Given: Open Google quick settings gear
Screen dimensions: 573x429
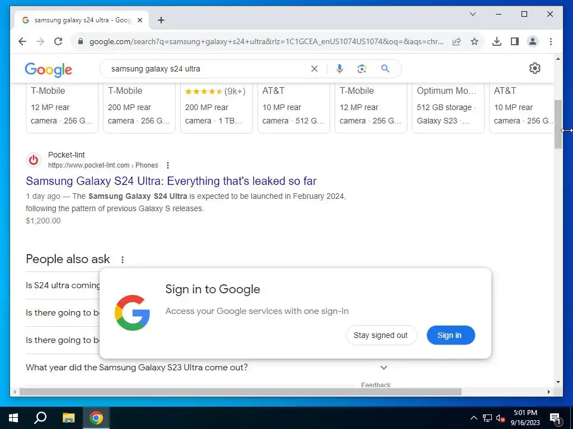Looking at the screenshot, I should (534, 68).
